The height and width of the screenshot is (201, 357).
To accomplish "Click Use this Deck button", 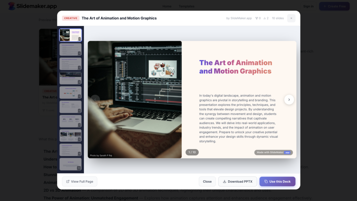I will [x=277, y=181].
